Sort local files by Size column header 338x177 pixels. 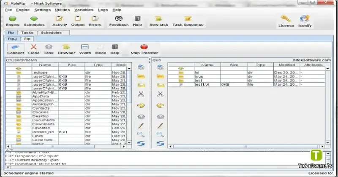click(71, 65)
